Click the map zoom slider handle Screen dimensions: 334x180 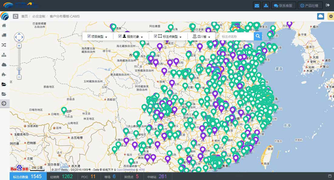click(x=19, y=69)
